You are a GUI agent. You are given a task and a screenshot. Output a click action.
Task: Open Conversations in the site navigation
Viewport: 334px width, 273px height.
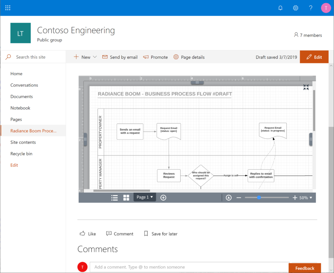click(24, 85)
